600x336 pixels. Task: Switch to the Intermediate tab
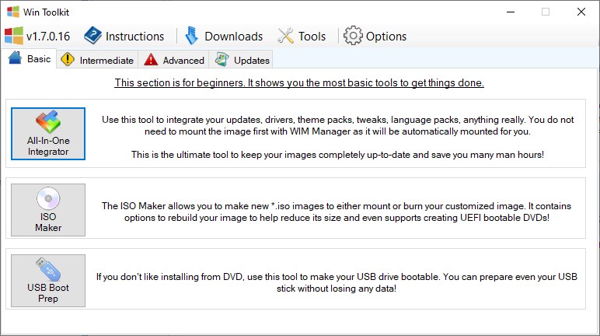click(97, 60)
